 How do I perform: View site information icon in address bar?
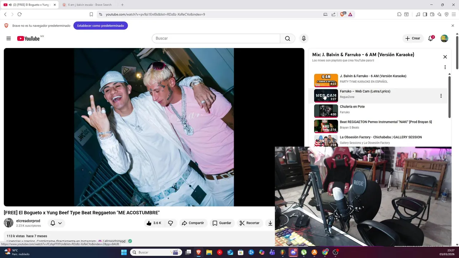click(100, 14)
